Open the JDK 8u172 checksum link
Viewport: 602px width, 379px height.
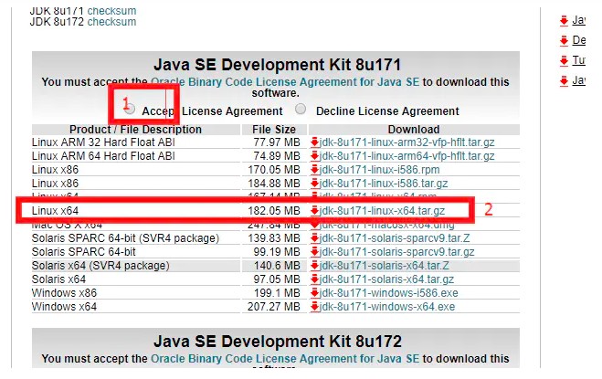click(x=111, y=22)
